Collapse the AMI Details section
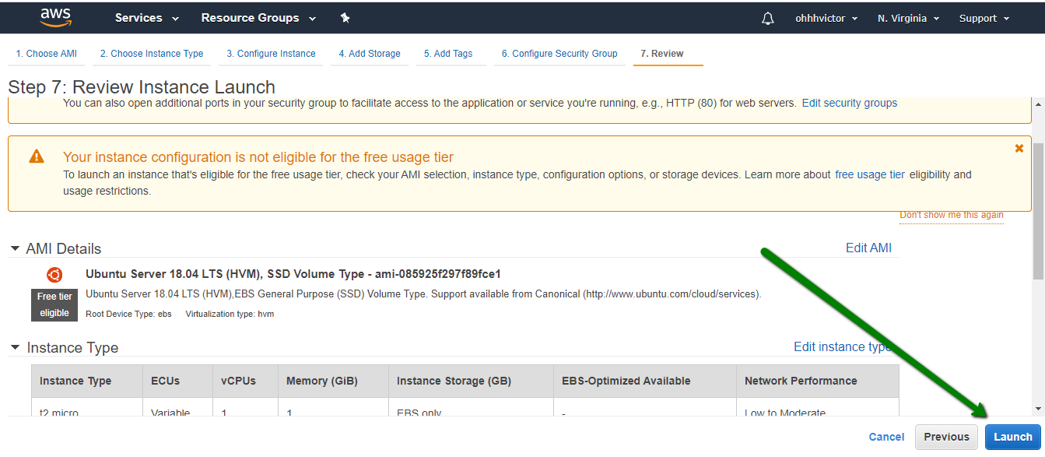 (x=15, y=248)
